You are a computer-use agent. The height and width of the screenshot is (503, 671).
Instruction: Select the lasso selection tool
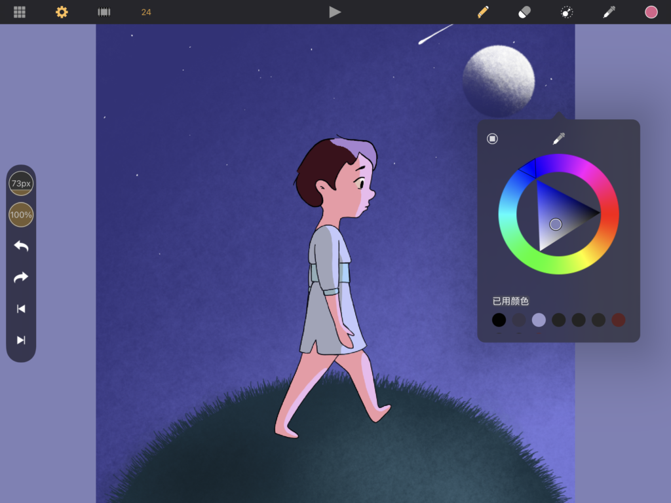[x=567, y=12]
